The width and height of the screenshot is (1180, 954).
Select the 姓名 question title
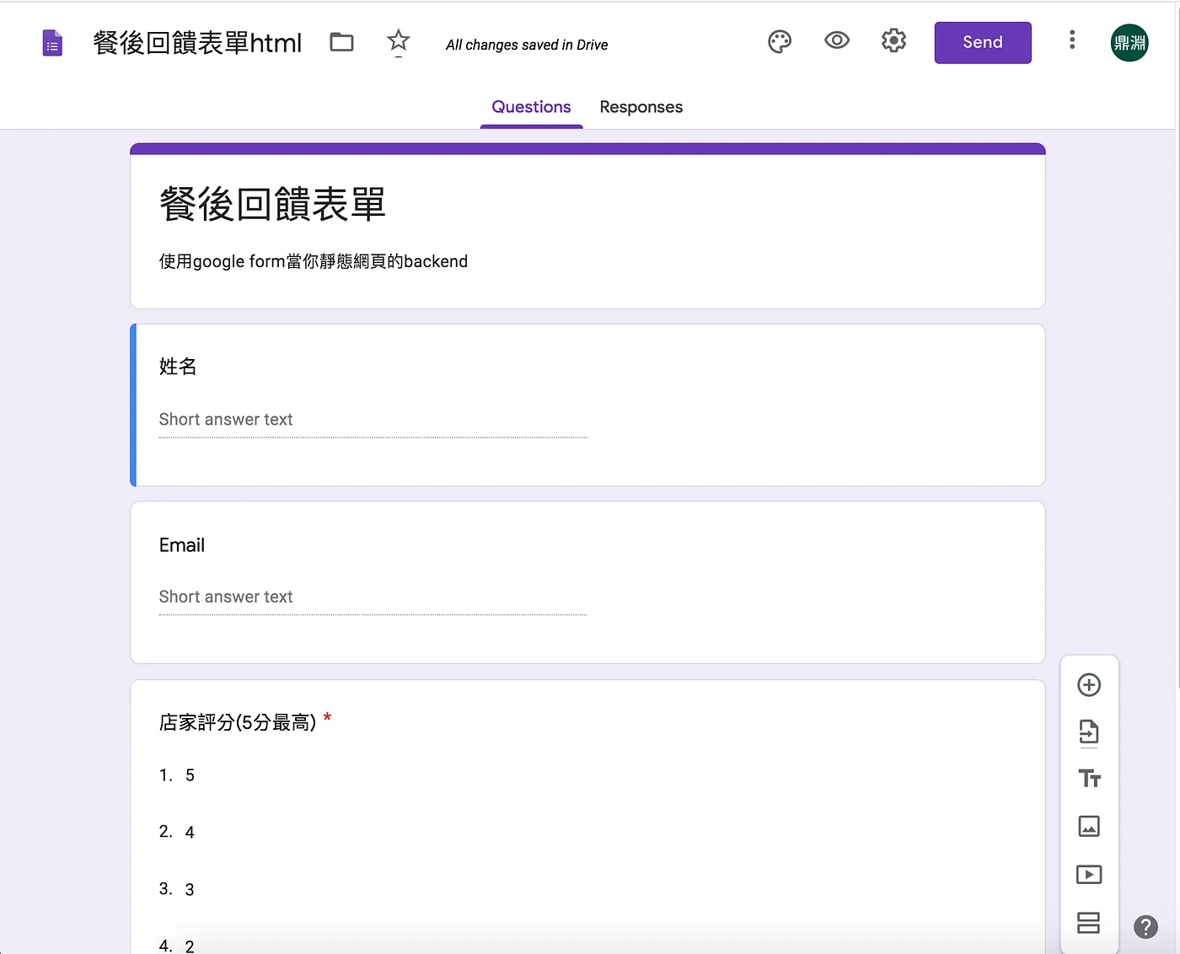coord(178,367)
